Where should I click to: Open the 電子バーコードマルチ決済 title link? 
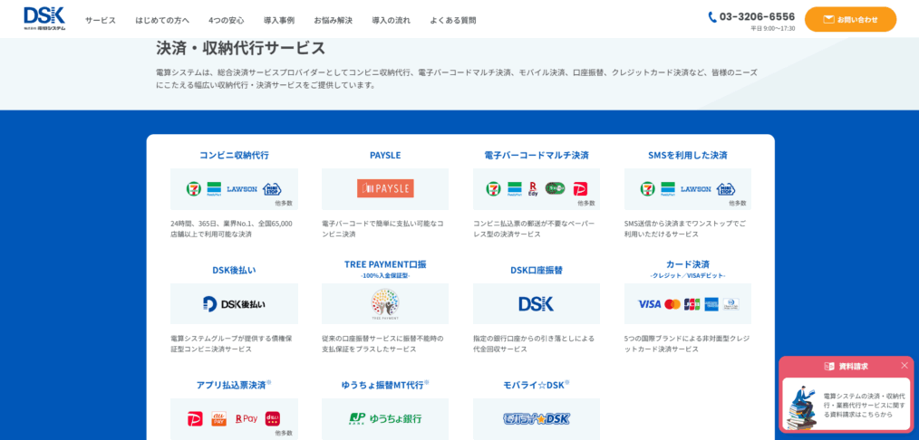537,155
